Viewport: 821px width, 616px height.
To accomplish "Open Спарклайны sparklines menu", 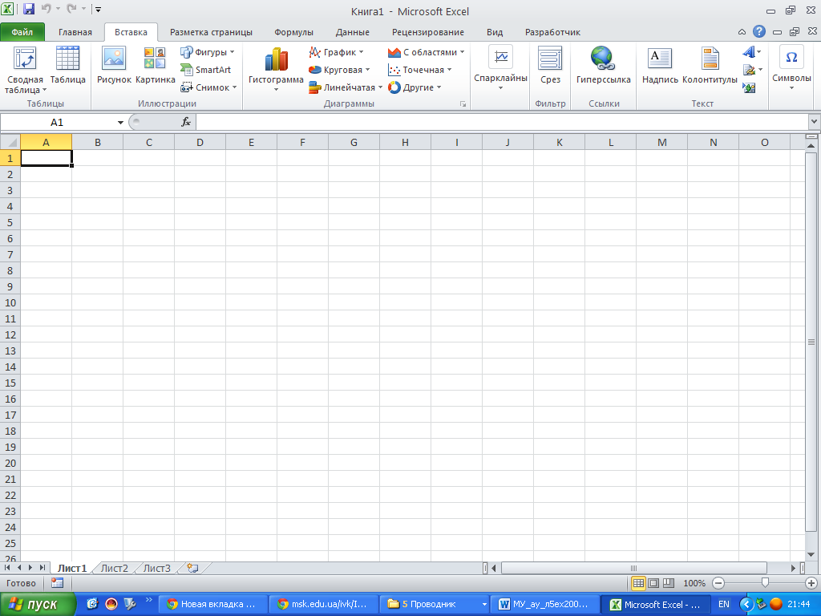I will tap(500, 68).
